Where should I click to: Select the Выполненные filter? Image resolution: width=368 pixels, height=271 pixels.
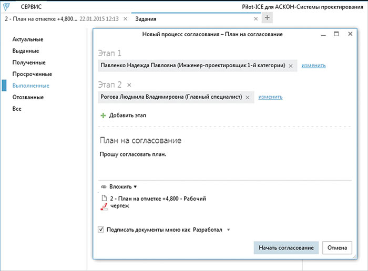[x=30, y=86]
